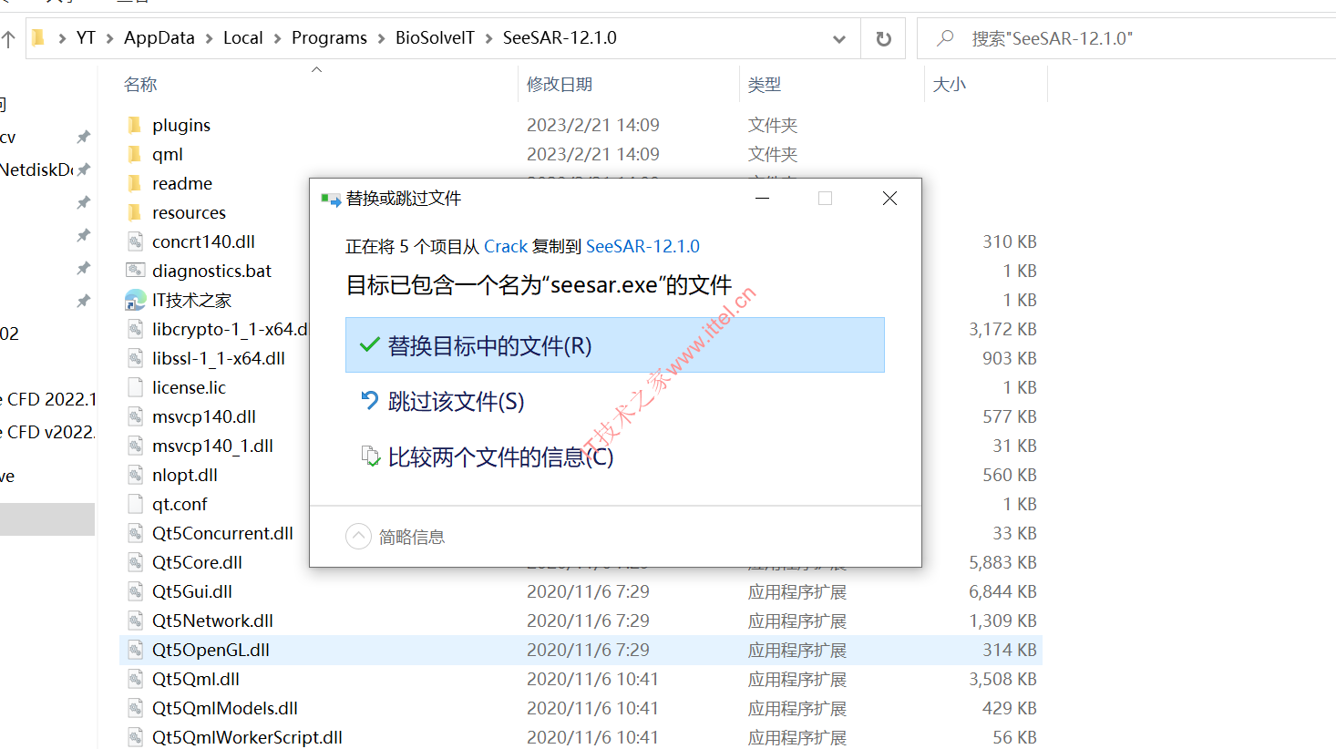Click 2020/11/6 10:41 date for Qt5Qml.dll
This screenshot has height=749, width=1336.
point(592,679)
